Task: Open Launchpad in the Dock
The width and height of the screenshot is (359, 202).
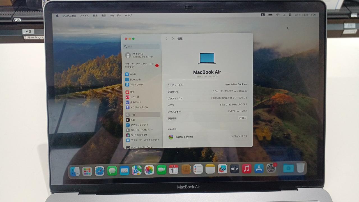Action: point(87,171)
